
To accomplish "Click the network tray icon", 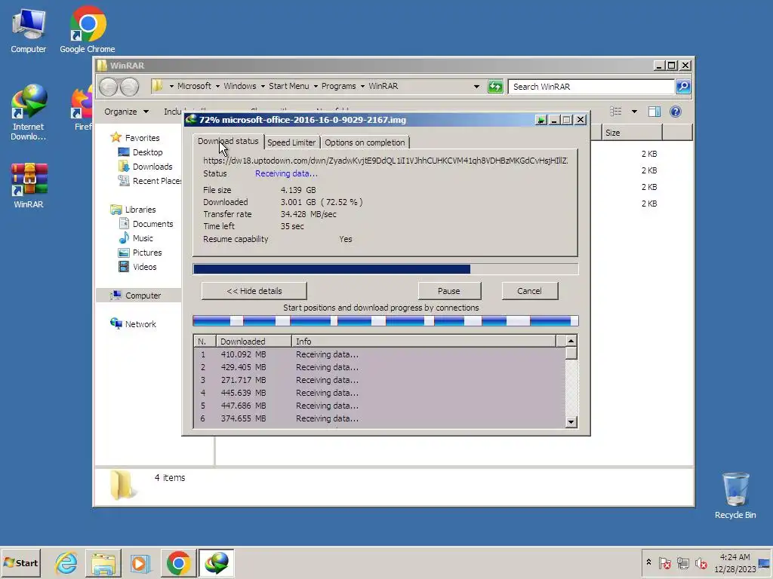I will [x=682, y=562].
